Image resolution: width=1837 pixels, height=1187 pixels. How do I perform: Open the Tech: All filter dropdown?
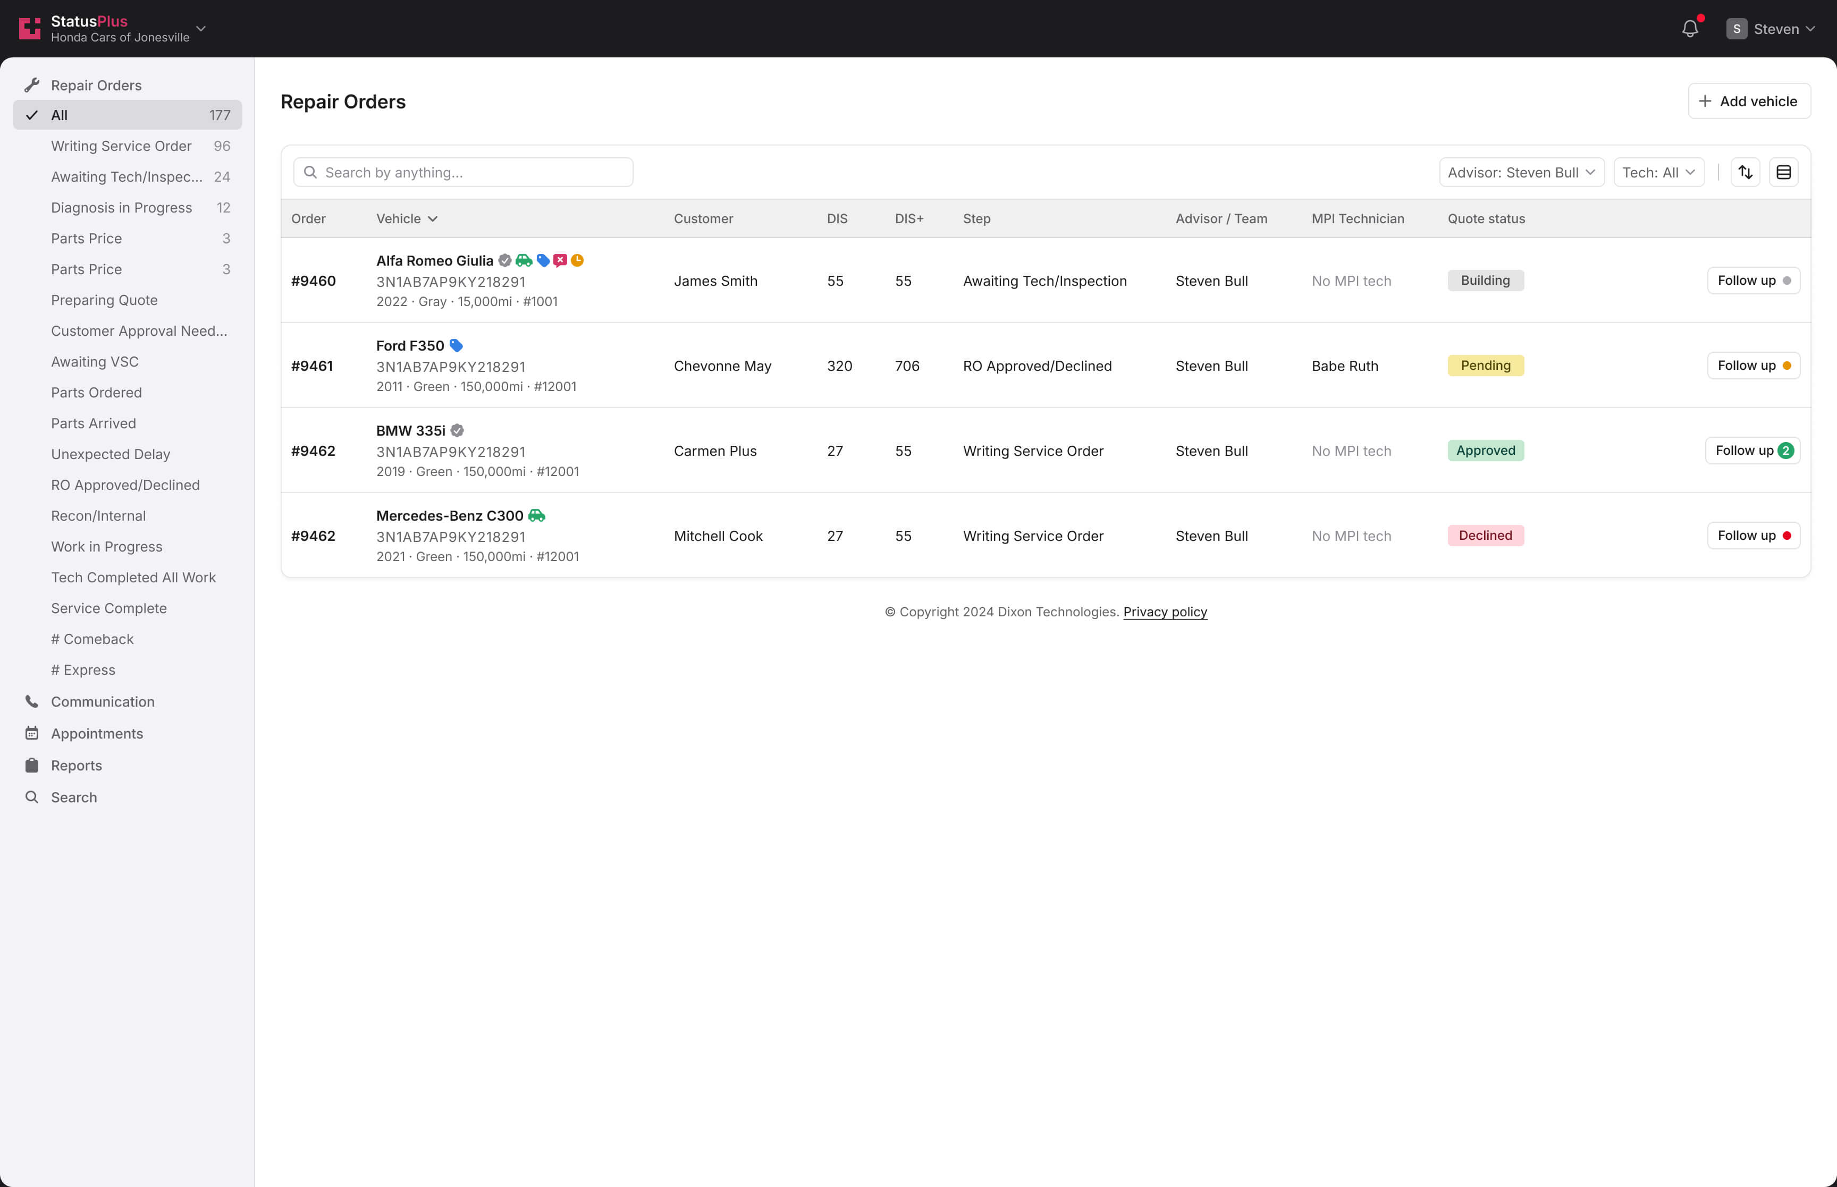coord(1658,173)
